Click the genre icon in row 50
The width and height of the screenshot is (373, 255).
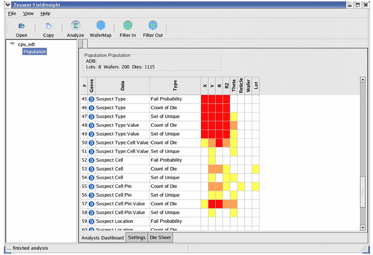coord(91,143)
